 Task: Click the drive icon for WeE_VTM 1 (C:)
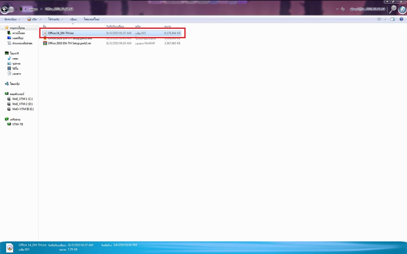pyautogui.click(x=9, y=99)
